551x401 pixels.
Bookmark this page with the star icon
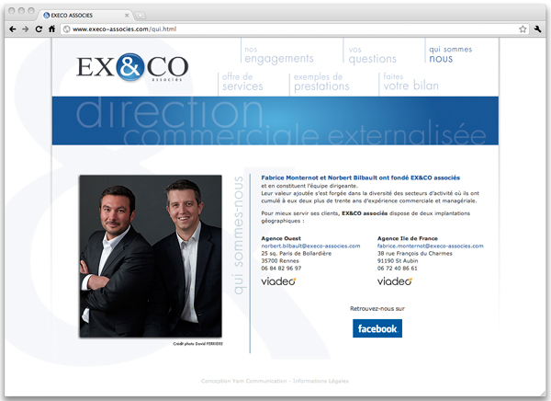523,29
